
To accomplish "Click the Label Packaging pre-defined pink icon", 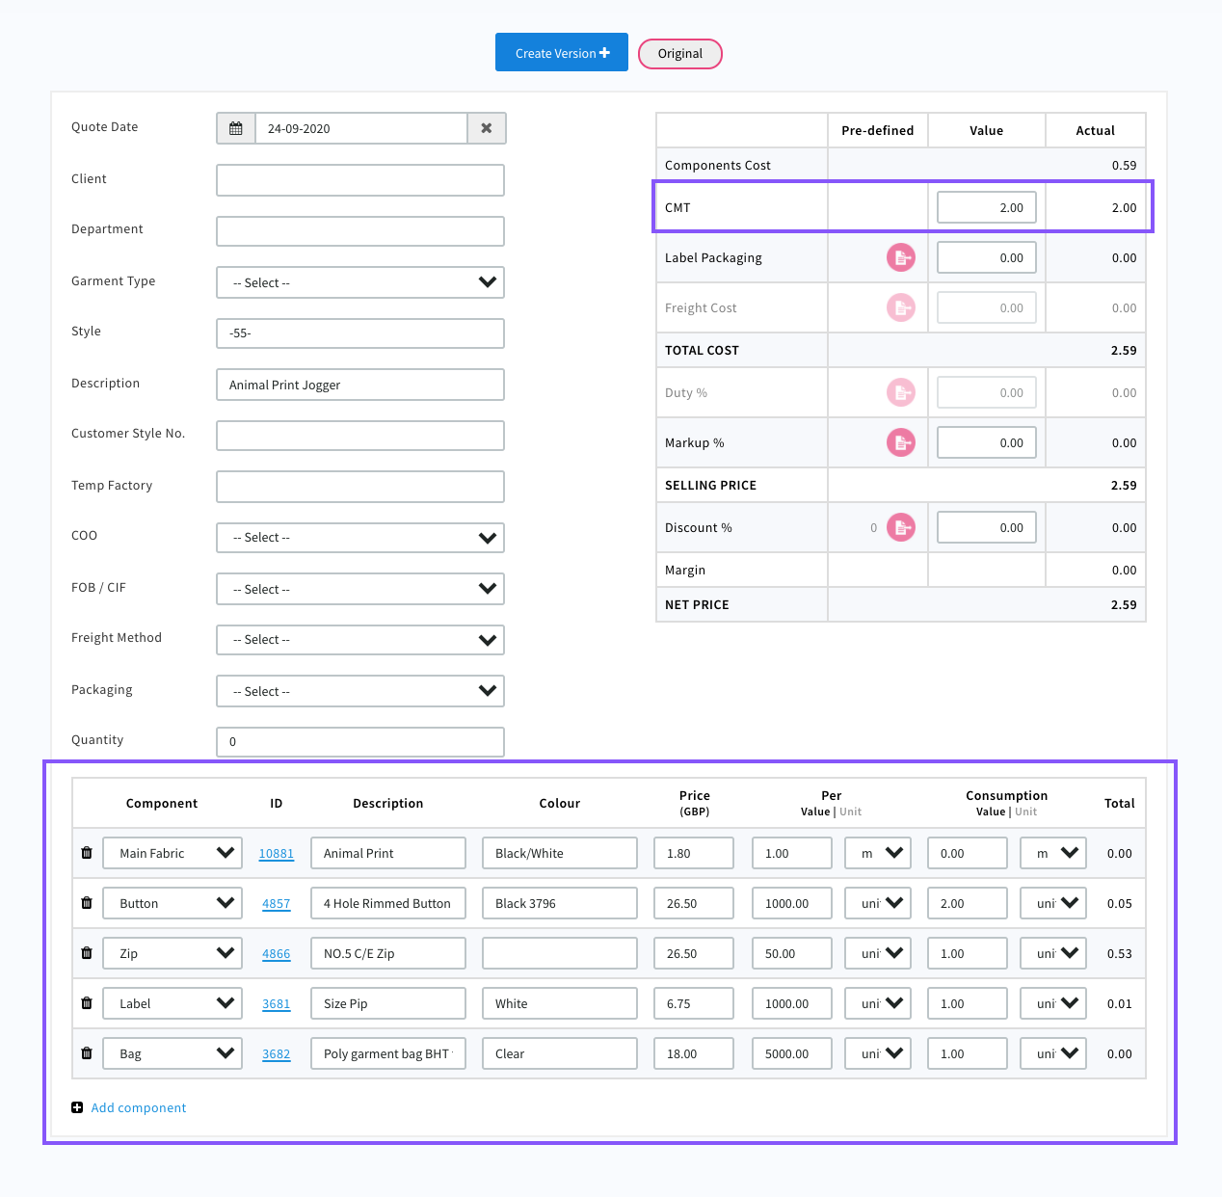I will point(900,257).
